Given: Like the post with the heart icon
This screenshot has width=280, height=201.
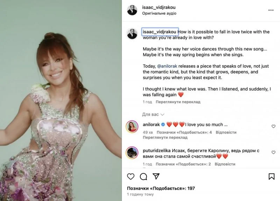Looking at the screenshot, I should point(131,176).
